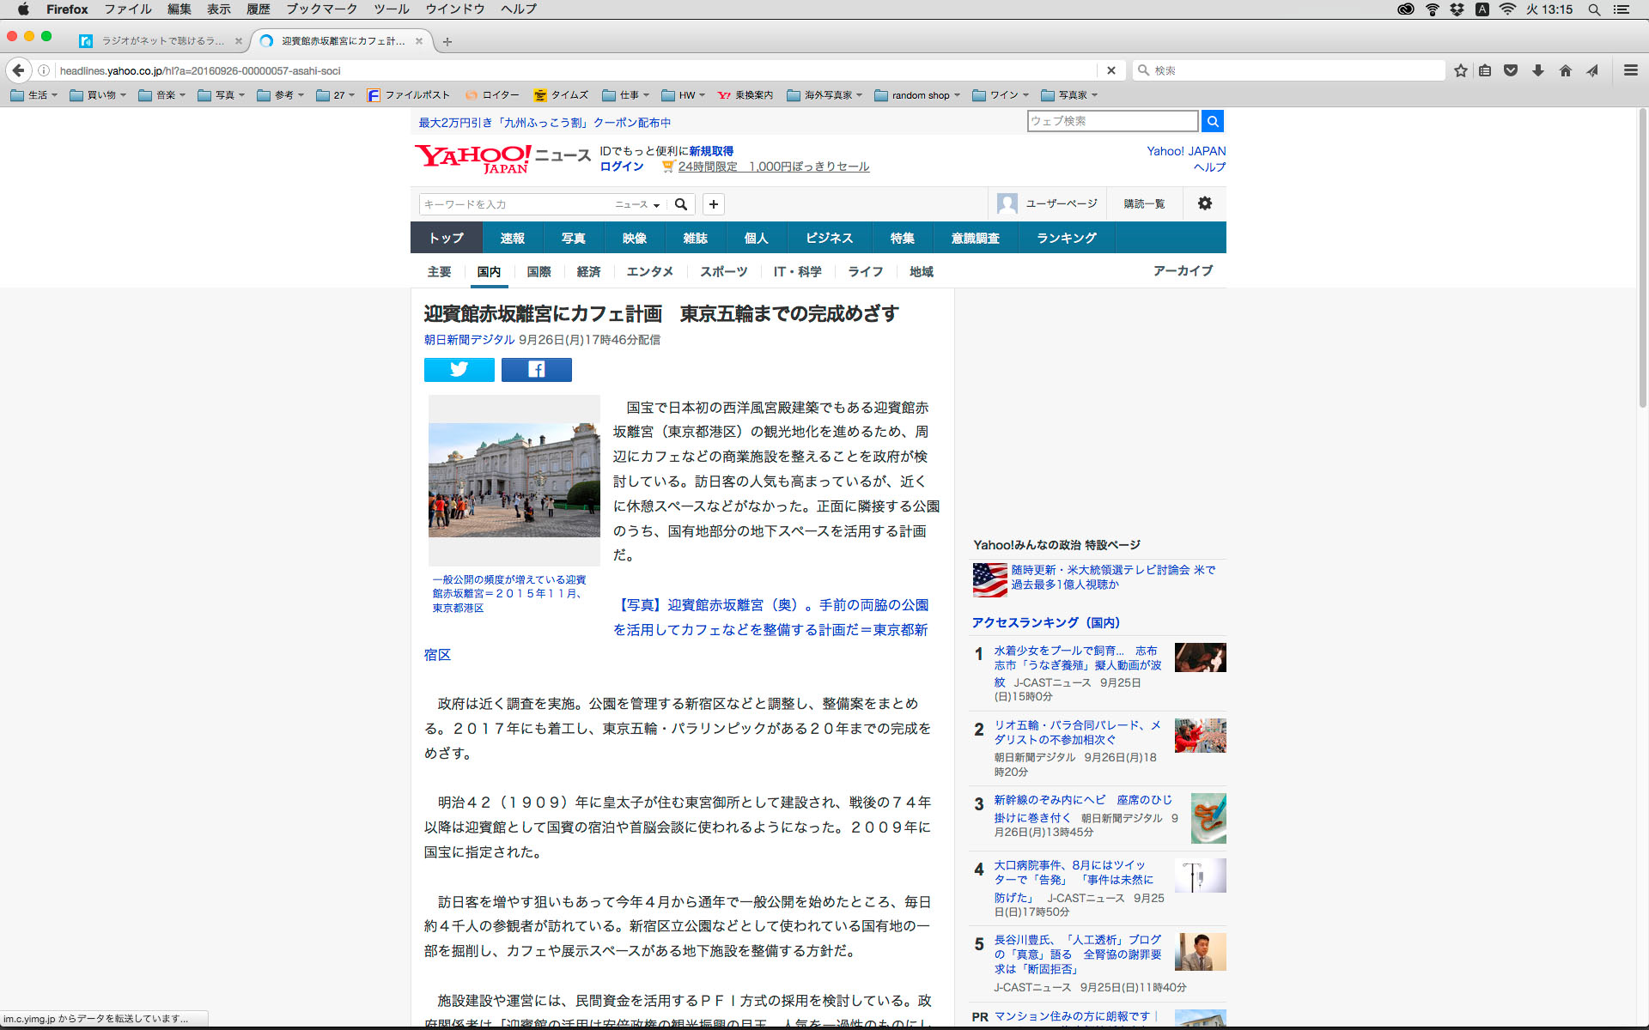Share article via Facebook button
Screen dimensions: 1649x1030
tap(536, 369)
